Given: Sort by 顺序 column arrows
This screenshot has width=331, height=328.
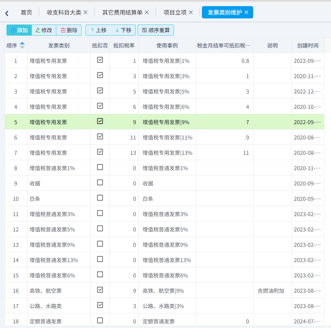Looking at the screenshot, I should pos(22,45).
